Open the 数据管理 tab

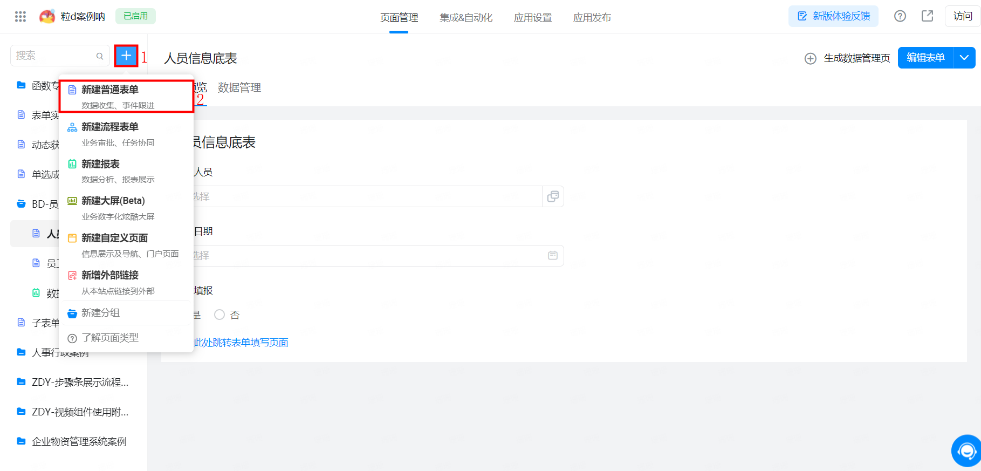239,87
